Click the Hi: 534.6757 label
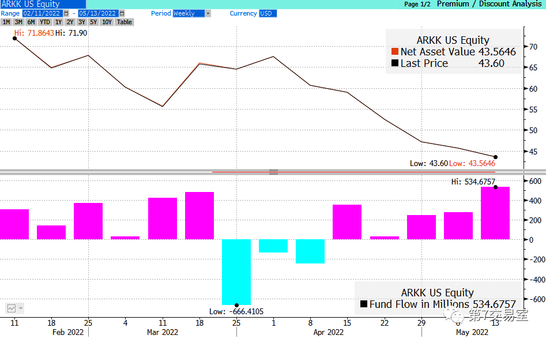This screenshot has width=546, height=339. [473, 182]
